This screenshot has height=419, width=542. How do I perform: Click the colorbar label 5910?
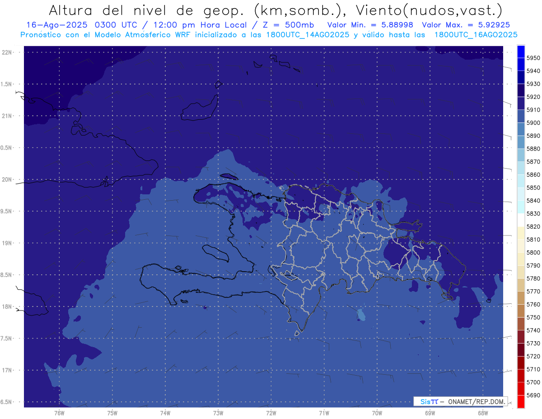pos(533,110)
